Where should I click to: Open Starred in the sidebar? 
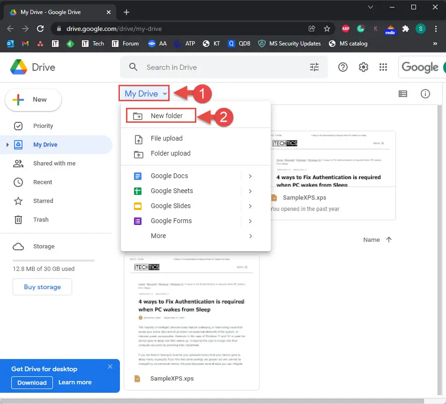(x=56, y=201)
